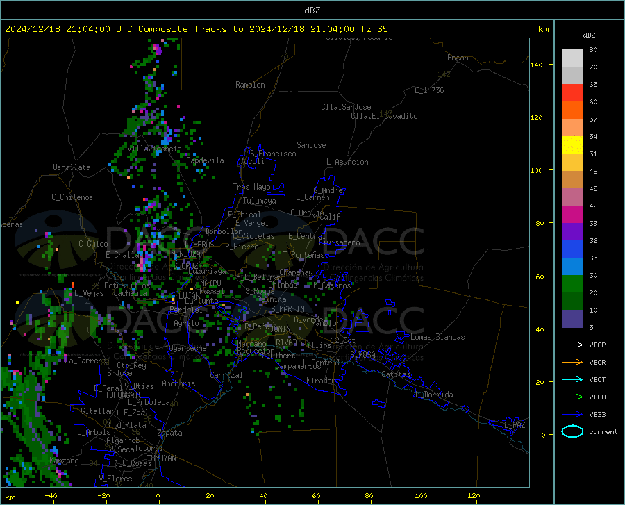Click the Catitas map label
Image resolution: width=625 pixels, height=505 pixels.
point(396,374)
